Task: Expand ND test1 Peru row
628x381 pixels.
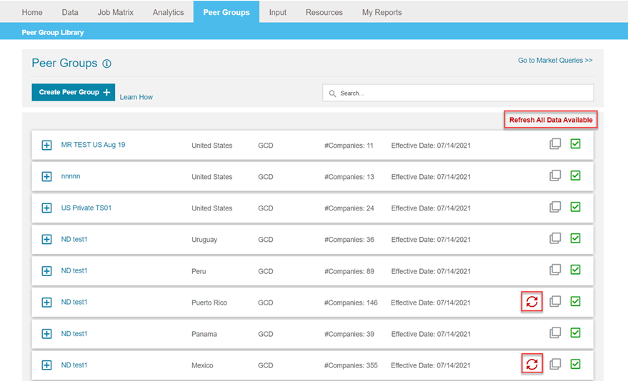Action: click(x=47, y=271)
